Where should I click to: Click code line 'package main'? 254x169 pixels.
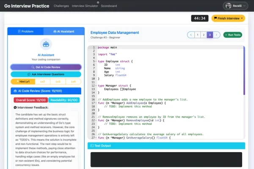[107, 47]
